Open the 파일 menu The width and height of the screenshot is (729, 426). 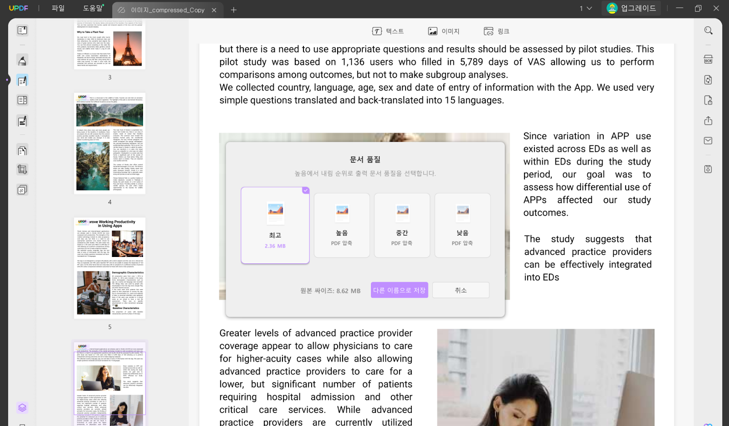[58, 8]
